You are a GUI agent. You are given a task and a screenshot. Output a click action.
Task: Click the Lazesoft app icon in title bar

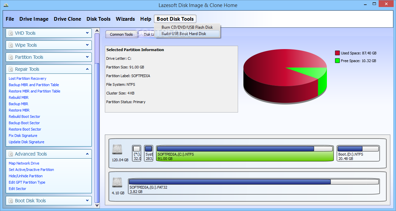6,5
